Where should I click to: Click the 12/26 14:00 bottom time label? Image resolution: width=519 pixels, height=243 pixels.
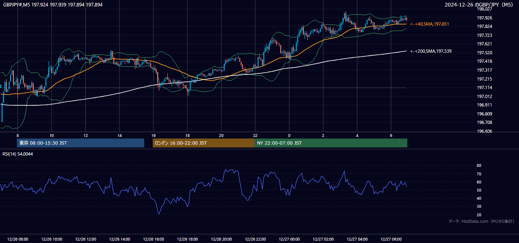pos(119,239)
